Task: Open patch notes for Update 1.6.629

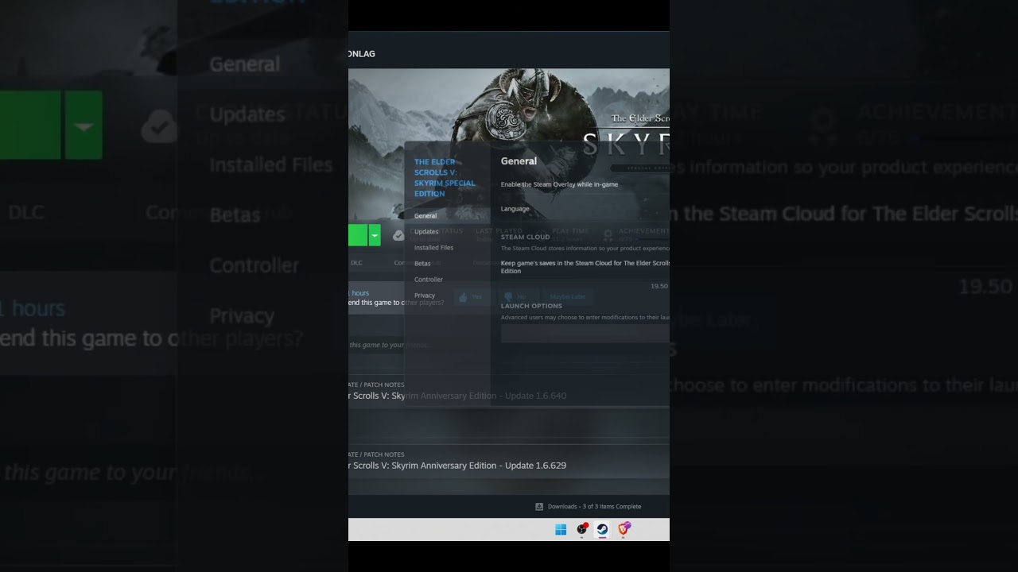Action: coord(457,466)
